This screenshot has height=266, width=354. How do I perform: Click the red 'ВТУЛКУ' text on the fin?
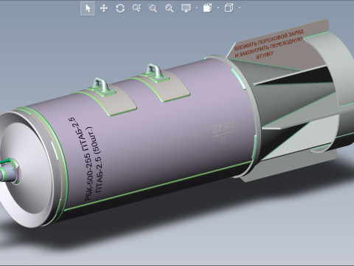[x=265, y=56]
